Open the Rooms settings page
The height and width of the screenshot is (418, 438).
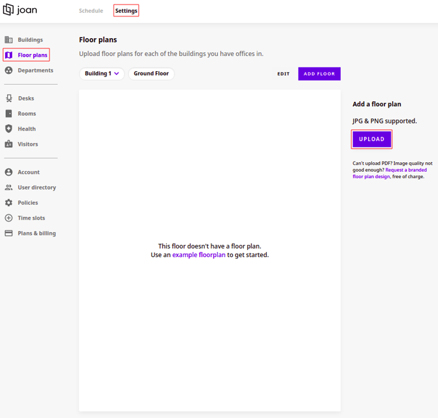[27, 114]
